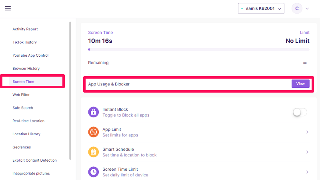Screen dimensions: 320x180
Task: Open Web Filter section
Action: pos(21,95)
